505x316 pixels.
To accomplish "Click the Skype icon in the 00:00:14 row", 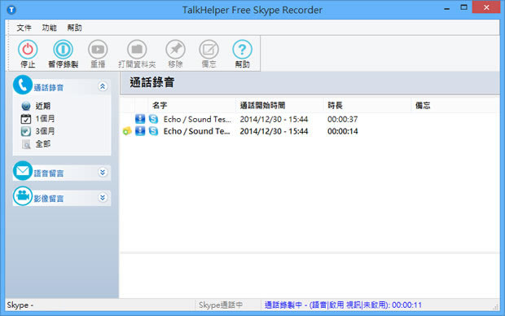I will (154, 131).
